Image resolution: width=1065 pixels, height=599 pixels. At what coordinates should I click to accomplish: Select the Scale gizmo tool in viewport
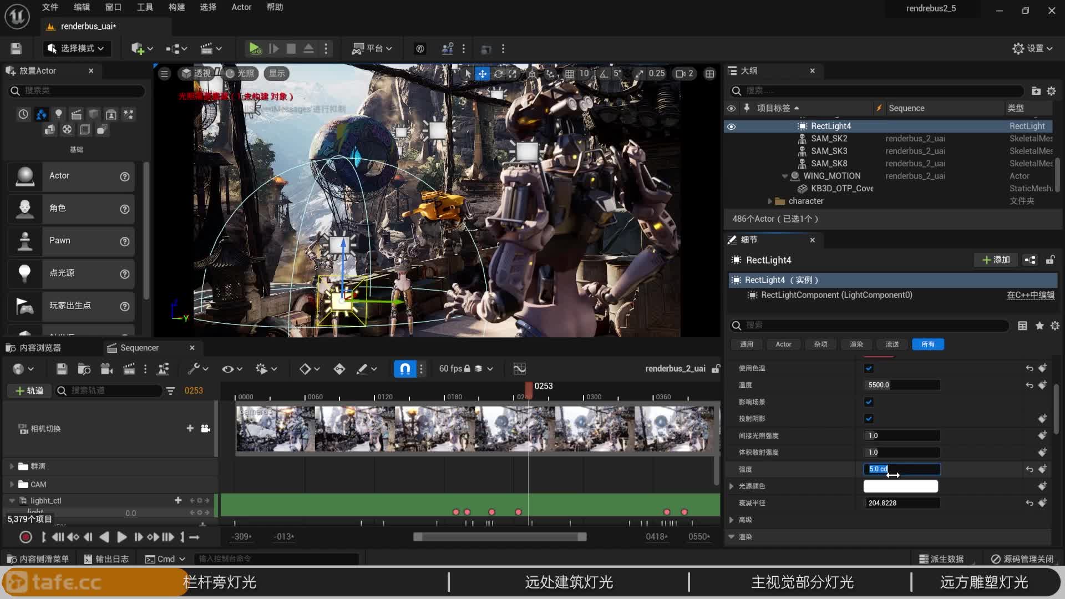(x=513, y=73)
